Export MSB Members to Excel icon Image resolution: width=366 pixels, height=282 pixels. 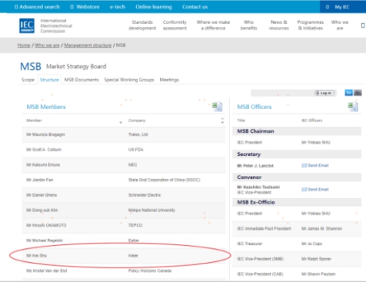pos(217,107)
